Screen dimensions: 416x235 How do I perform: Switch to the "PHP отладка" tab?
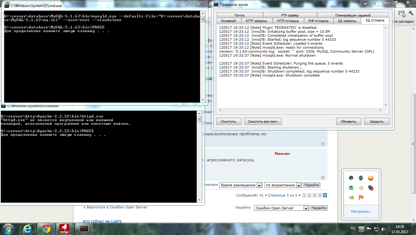(x=318, y=21)
